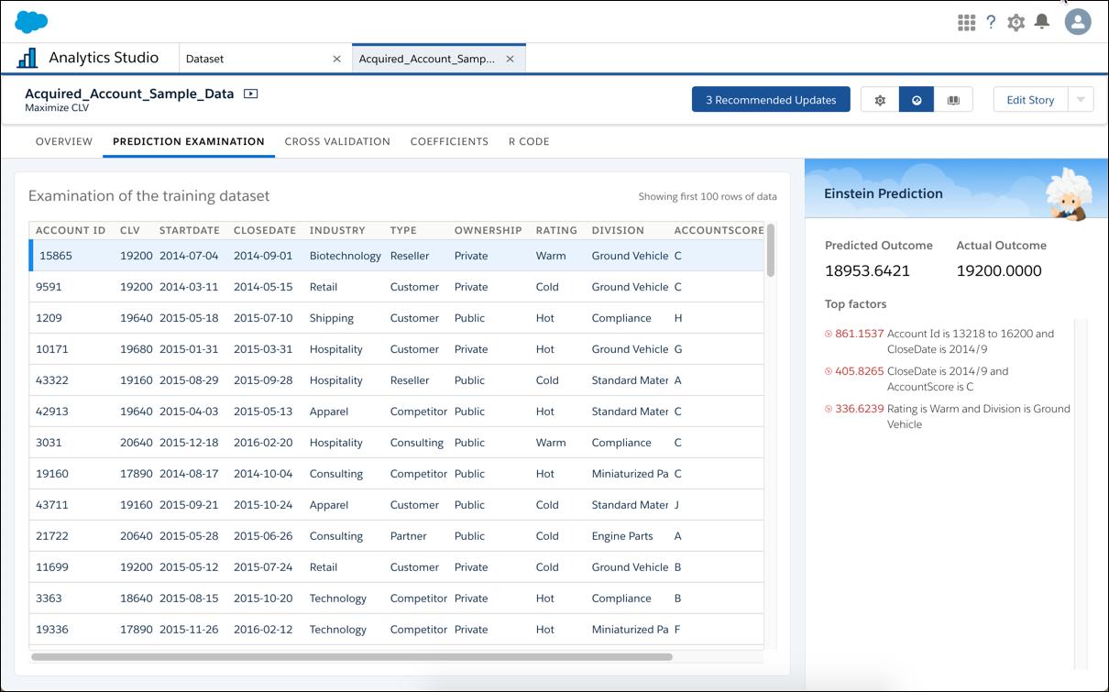Sort by the Ownership column header
Screen dimensions: 1109x692
point(489,230)
